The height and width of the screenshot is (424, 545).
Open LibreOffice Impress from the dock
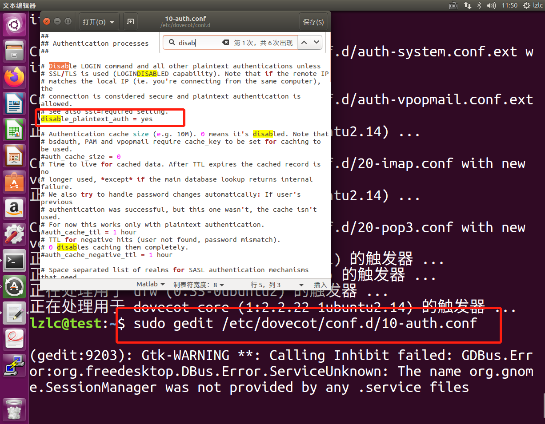click(14, 156)
